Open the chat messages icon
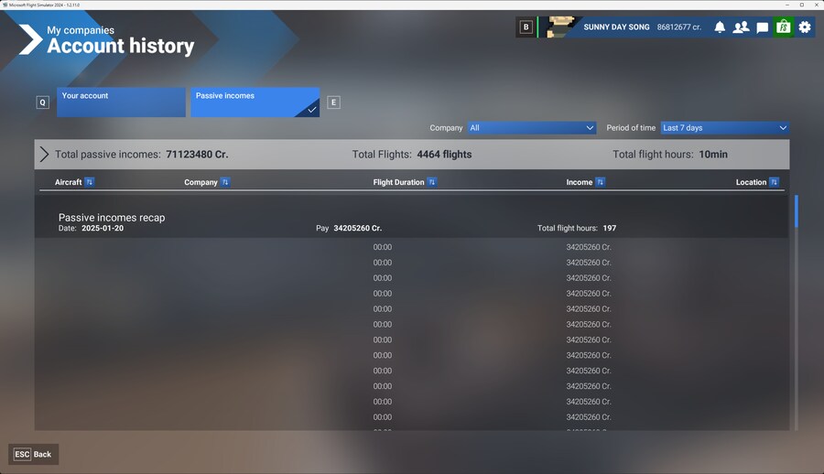 (762, 27)
